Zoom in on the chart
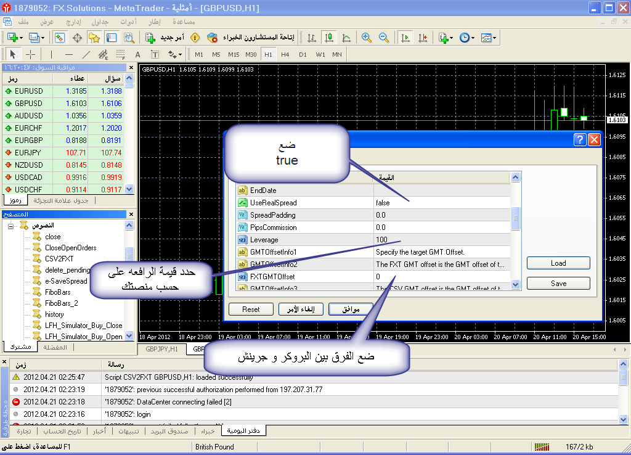Image resolution: width=631 pixels, height=455 pixels. coord(366,38)
